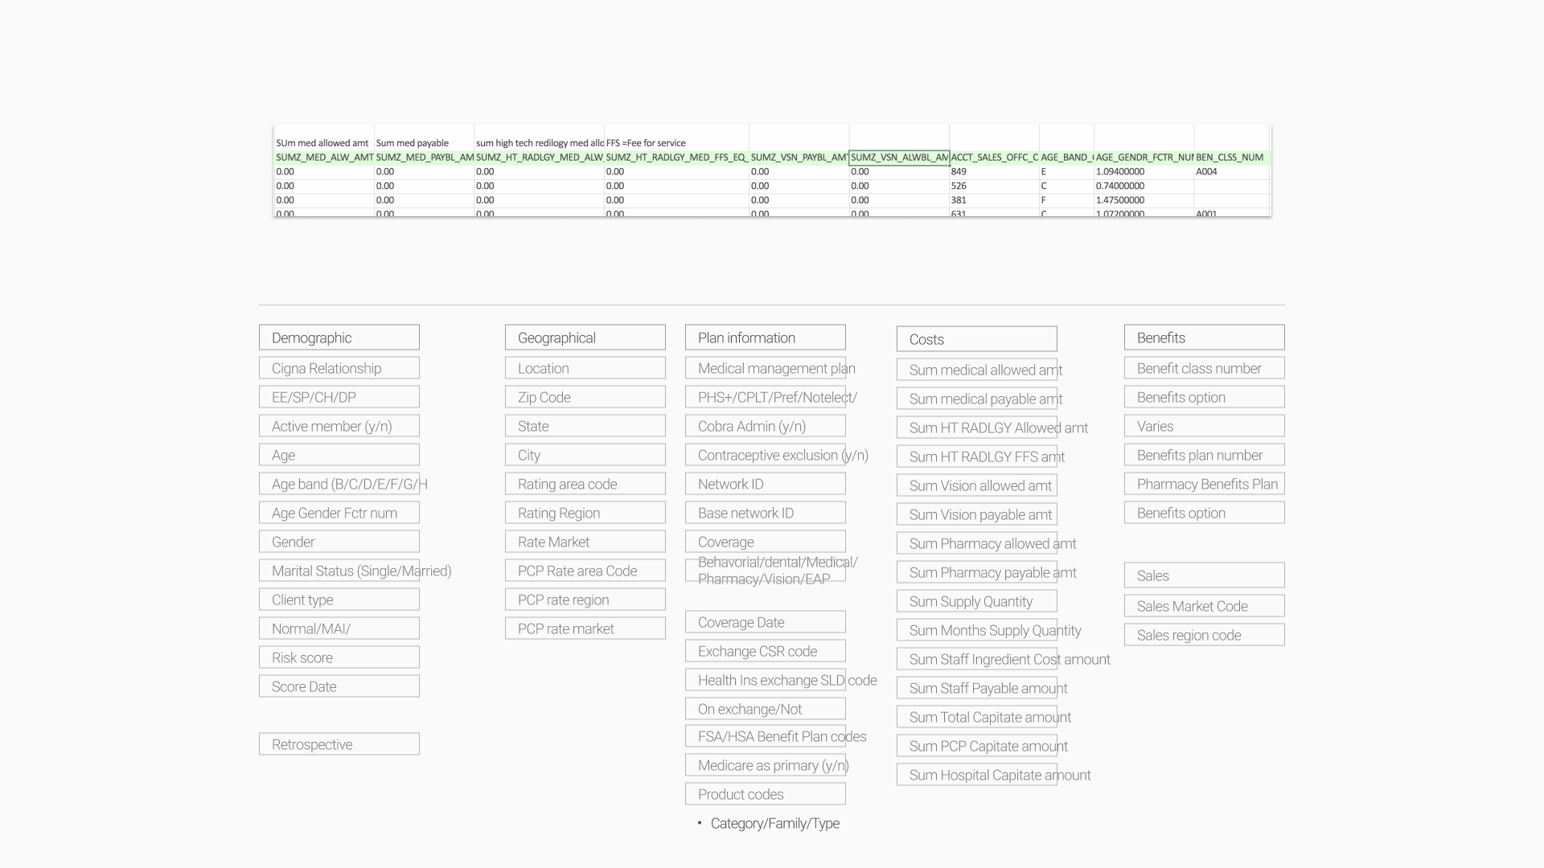Click the Benefits header box
The image size is (1544, 868).
1205,338
